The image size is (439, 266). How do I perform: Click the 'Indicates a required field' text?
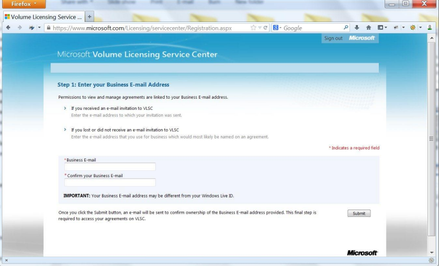pos(354,148)
